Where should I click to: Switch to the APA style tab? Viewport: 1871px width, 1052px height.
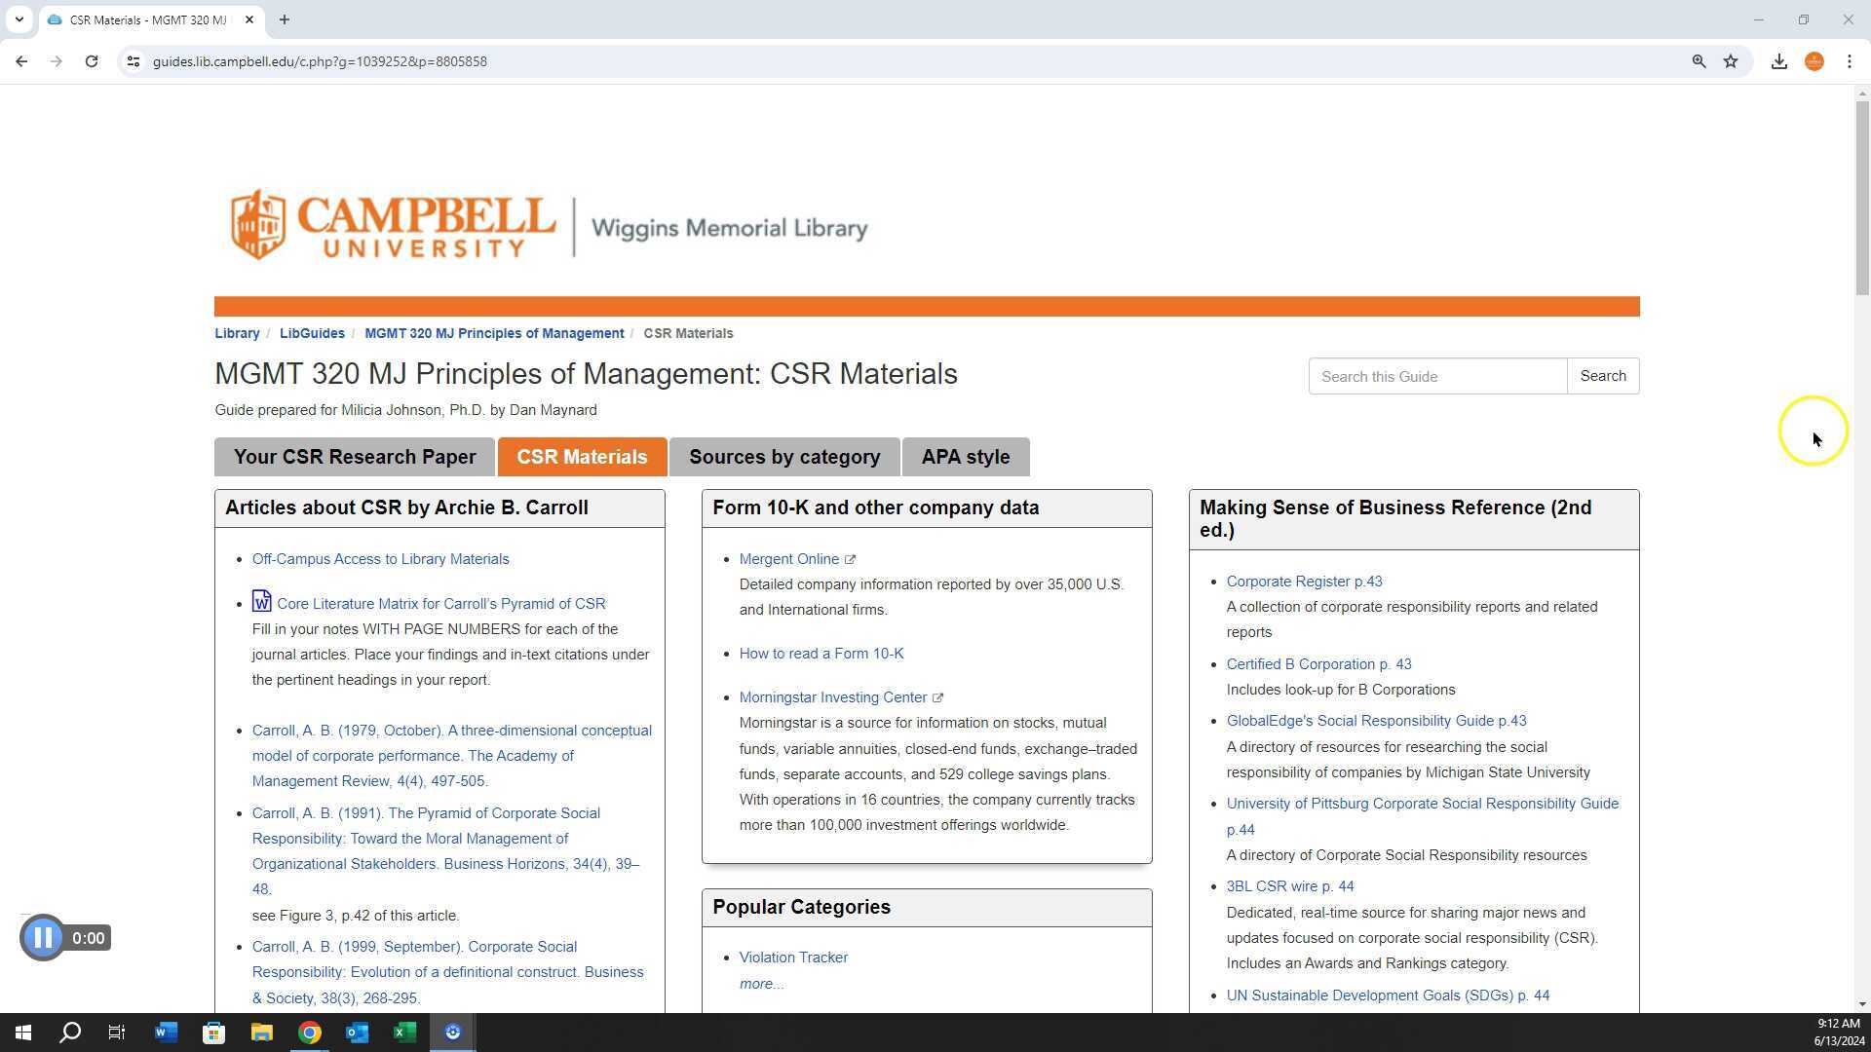[x=965, y=456]
